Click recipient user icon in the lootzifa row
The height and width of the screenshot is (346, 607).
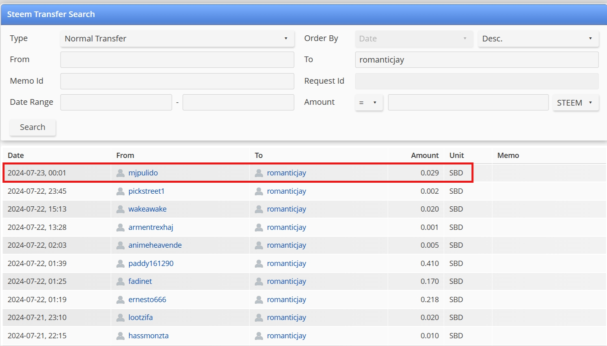[259, 318]
